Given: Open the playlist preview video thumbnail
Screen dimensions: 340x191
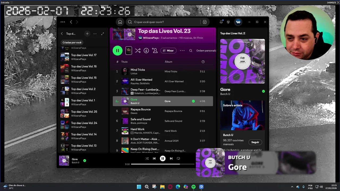Looking at the screenshot, I should click(x=129, y=50).
